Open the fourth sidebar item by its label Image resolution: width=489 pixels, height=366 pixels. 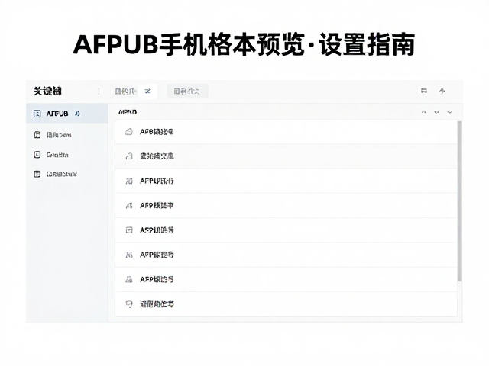[x=62, y=174]
